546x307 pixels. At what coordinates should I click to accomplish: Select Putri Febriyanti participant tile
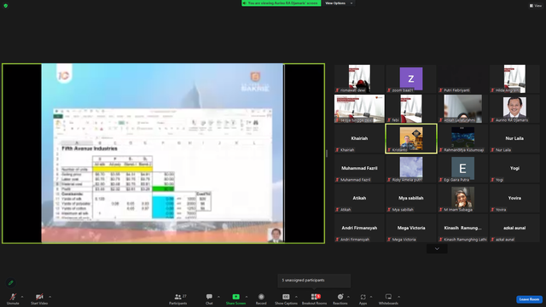462,79
